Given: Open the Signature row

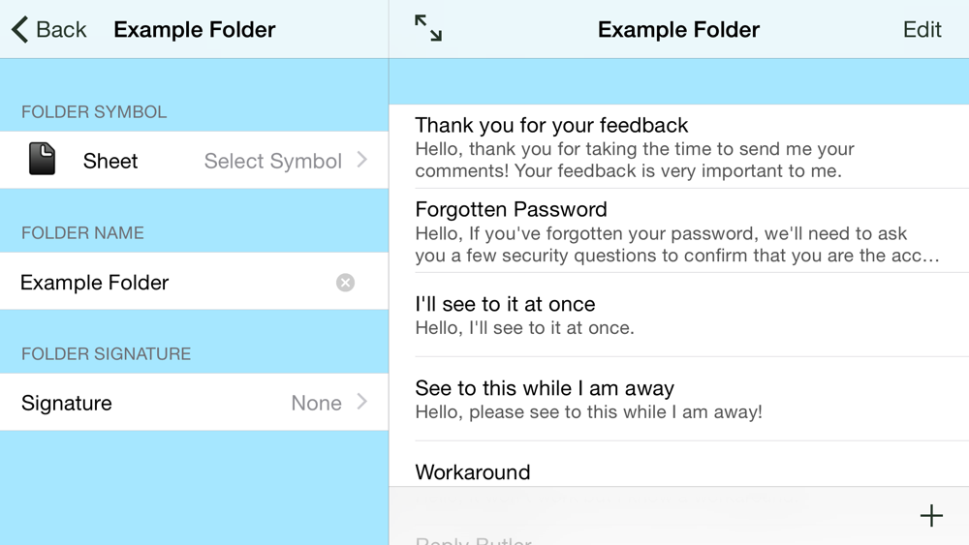Looking at the screenshot, I should coord(194,403).
